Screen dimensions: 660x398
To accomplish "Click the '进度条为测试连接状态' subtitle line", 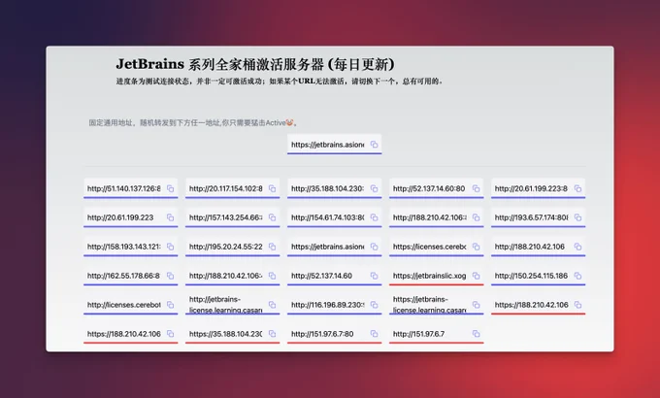I will click(x=280, y=82).
